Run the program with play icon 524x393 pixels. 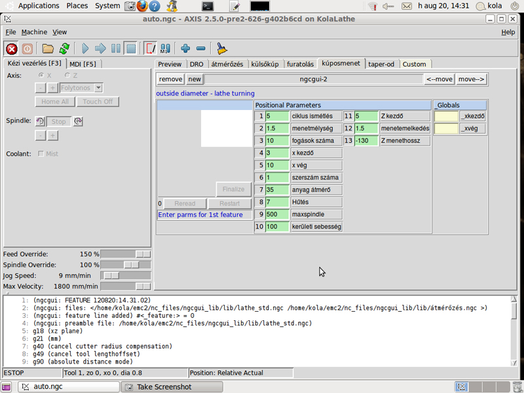(85, 48)
